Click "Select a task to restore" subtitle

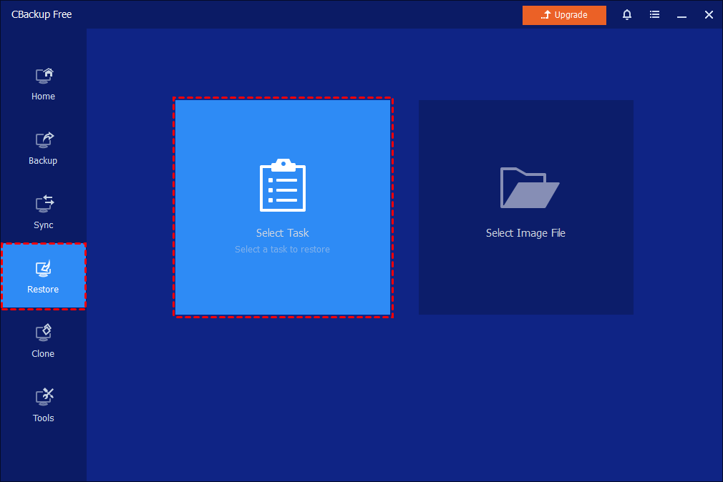[x=283, y=250]
